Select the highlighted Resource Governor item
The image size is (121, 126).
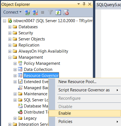click(x=41, y=76)
